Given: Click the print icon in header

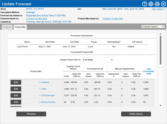Looking at the screenshot, I should pos(157,4).
